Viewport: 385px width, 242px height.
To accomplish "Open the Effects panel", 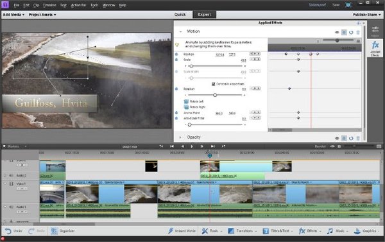I will point(309,231).
